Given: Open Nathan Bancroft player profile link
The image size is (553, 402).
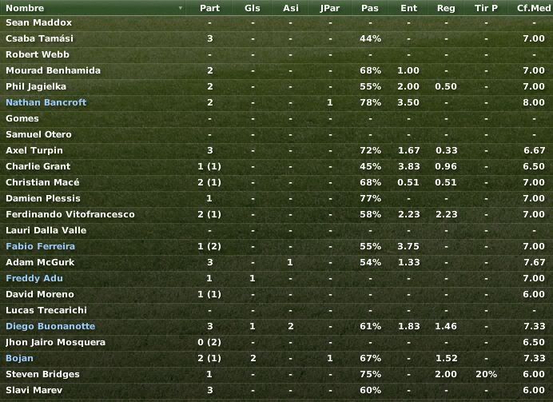Looking at the screenshot, I should (46, 102).
